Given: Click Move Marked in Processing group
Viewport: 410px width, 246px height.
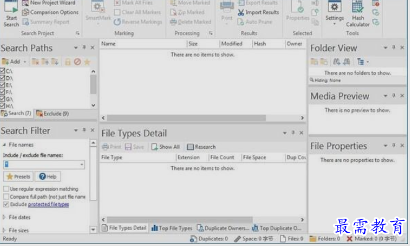Looking at the screenshot, I should (190, 3).
